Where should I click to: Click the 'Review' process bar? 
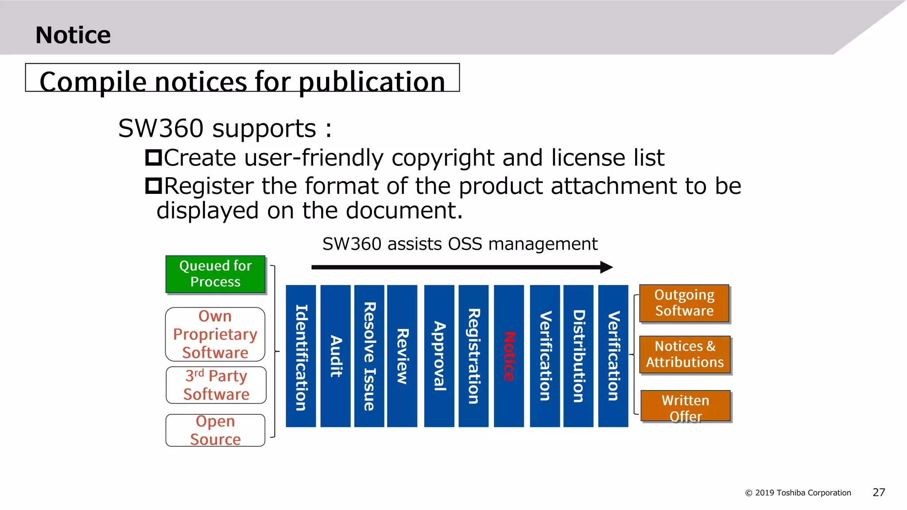(x=402, y=356)
